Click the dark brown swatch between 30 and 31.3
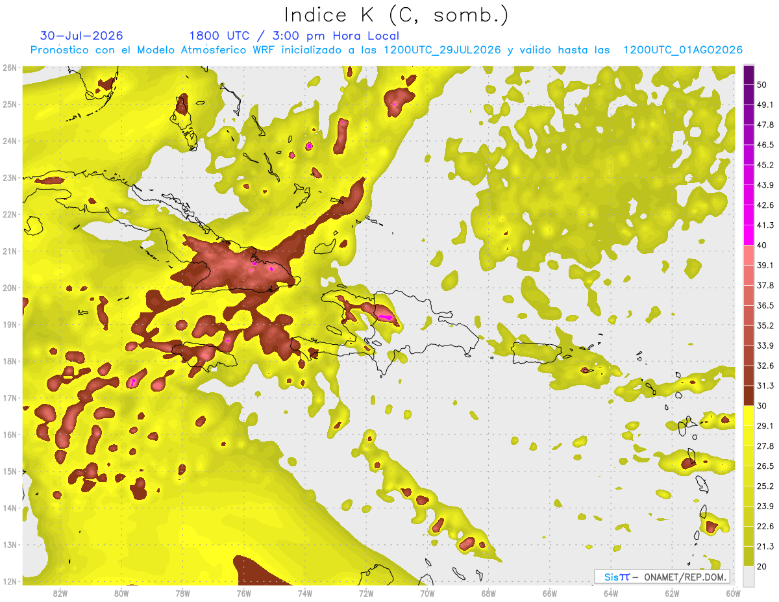779x602 pixels. click(749, 396)
